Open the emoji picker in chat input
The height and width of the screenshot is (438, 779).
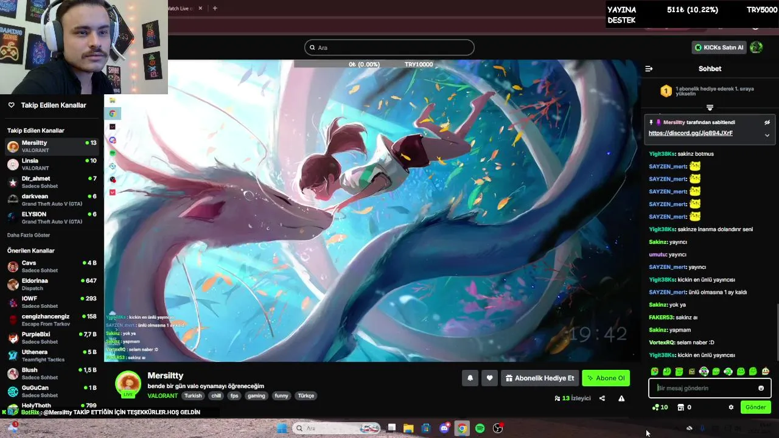pos(761,388)
